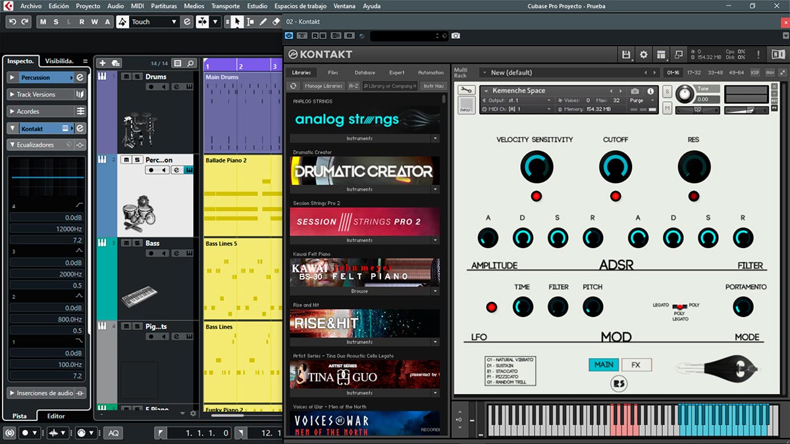This screenshot has height=444, width=790.
Task: Click the AQ auto quantize button
Action: [x=114, y=433]
